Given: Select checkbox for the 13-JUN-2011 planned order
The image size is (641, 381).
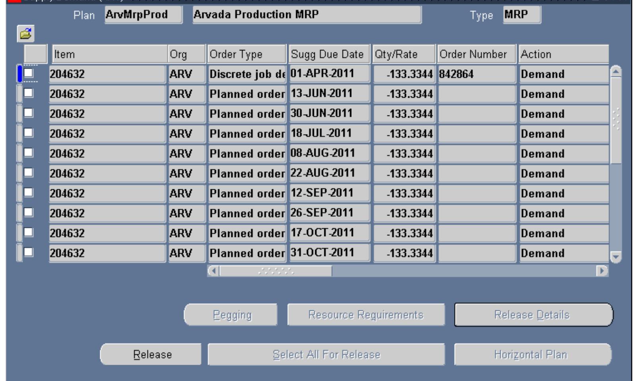Looking at the screenshot, I should 29,93.
